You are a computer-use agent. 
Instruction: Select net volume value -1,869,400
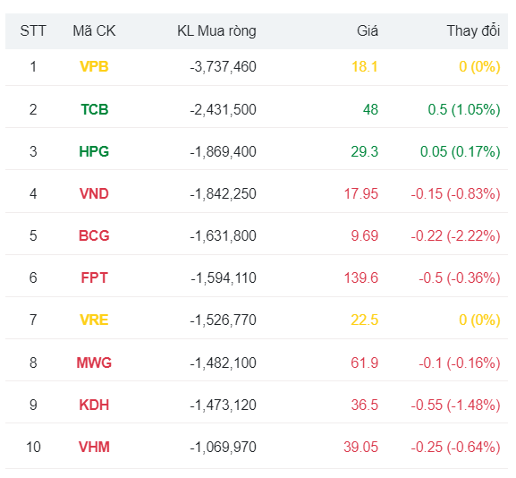pyautogui.click(x=223, y=151)
